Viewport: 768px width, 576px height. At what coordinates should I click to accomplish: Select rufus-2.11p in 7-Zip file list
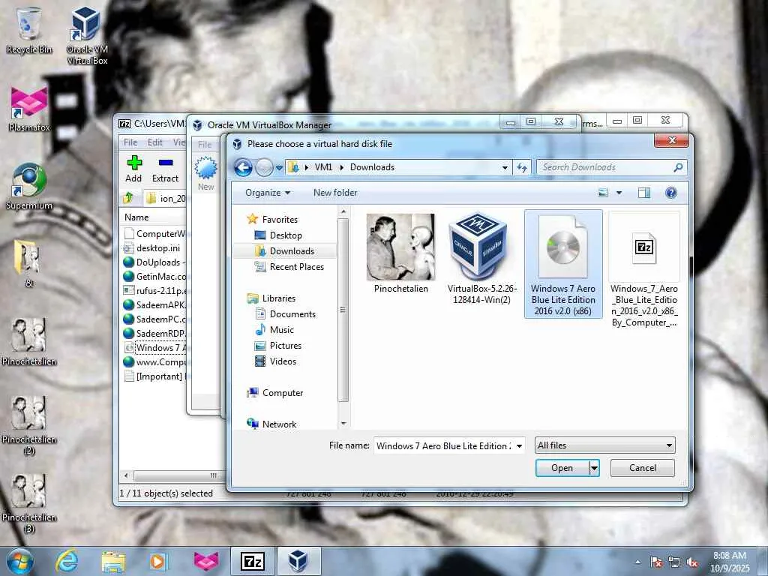[154, 291]
